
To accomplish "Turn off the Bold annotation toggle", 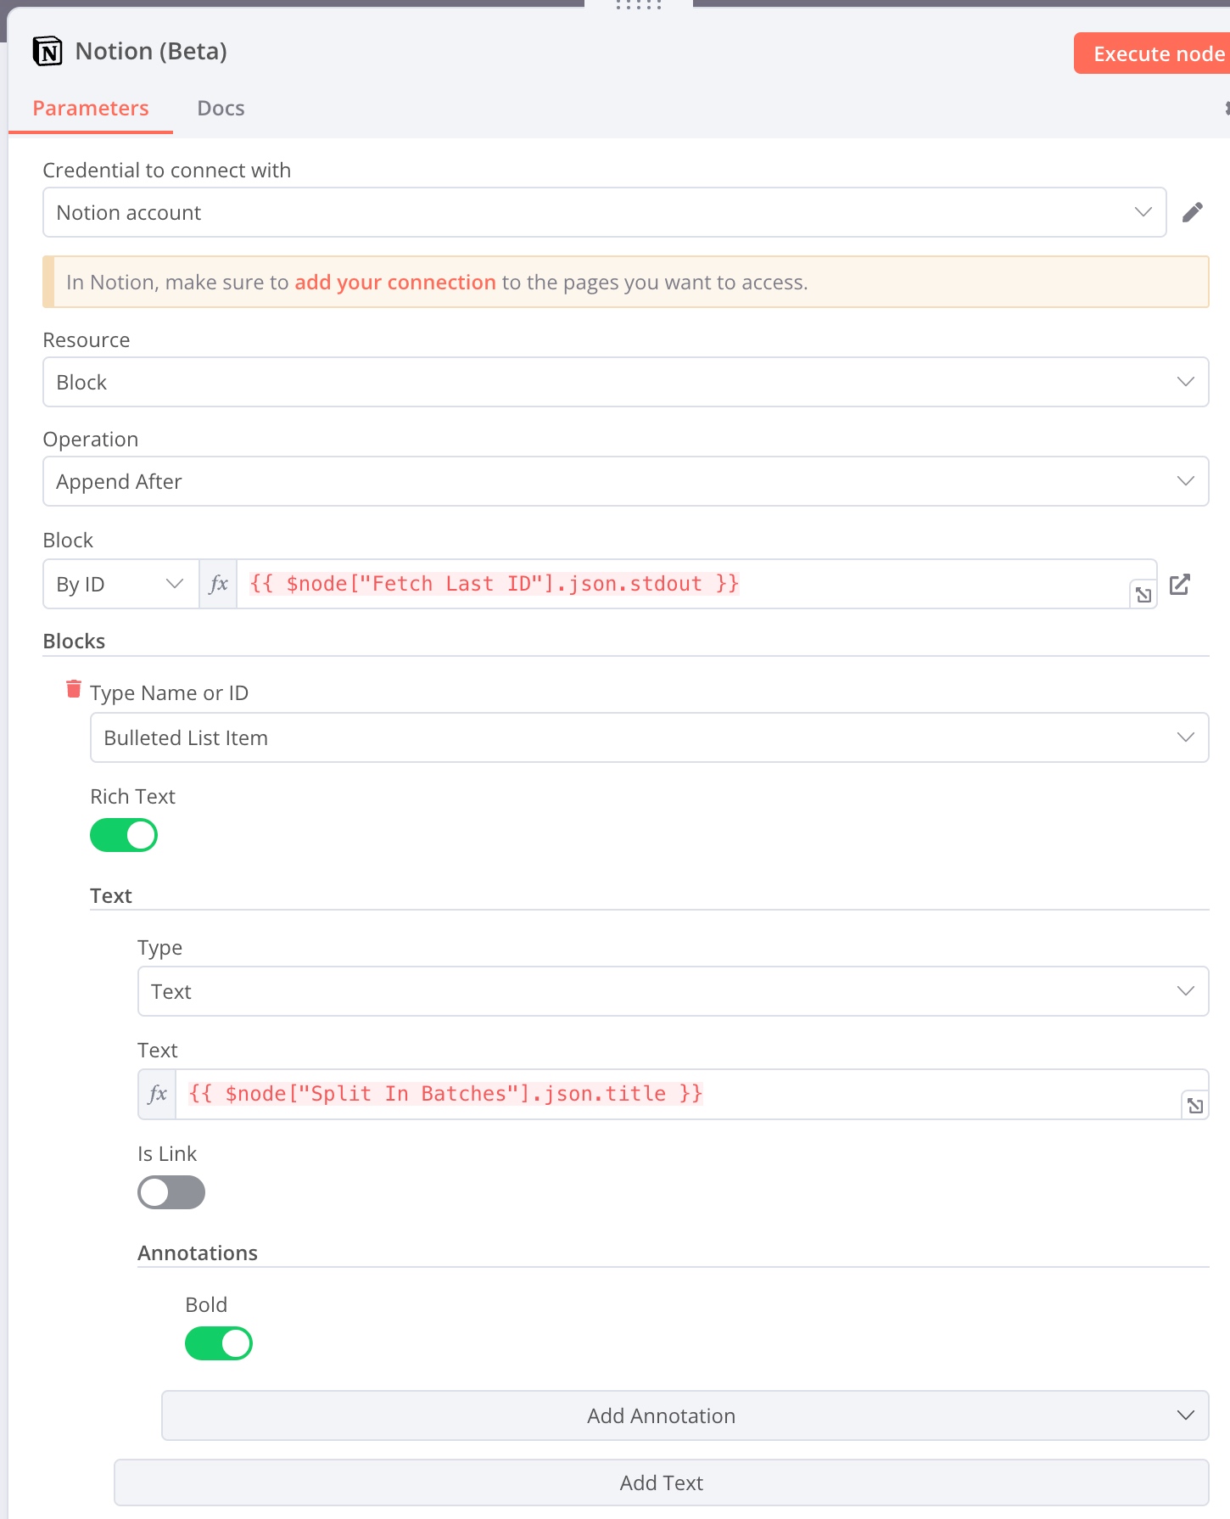I will [x=219, y=1343].
